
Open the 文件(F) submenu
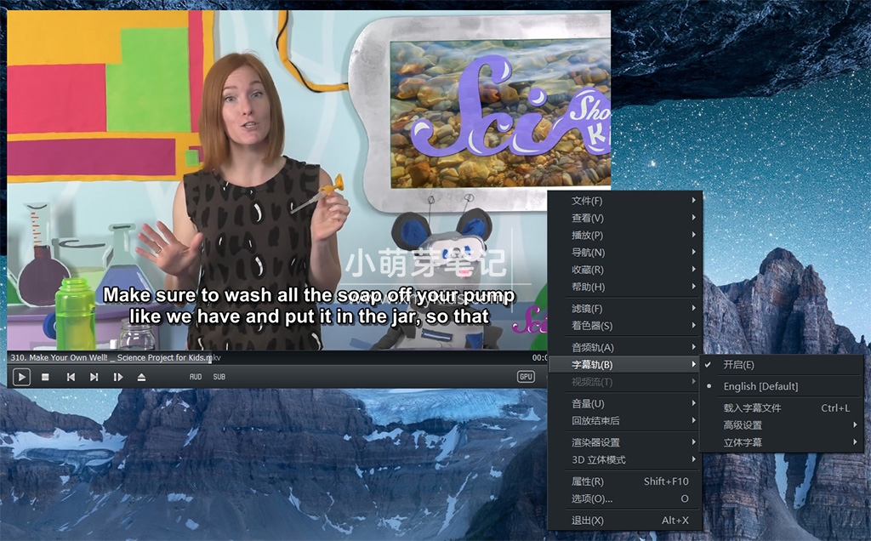coord(587,201)
